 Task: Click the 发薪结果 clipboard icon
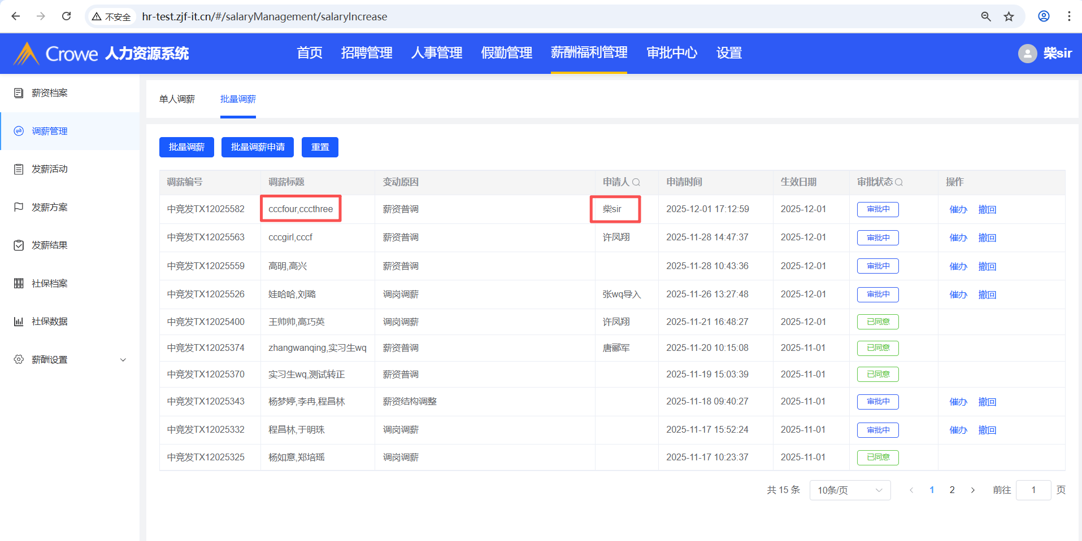(x=19, y=245)
